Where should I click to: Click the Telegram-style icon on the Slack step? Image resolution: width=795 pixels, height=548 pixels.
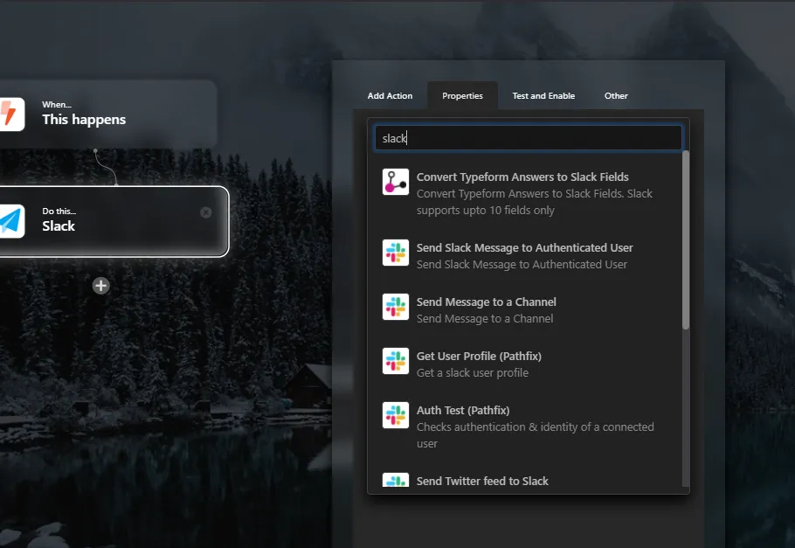(x=11, y=221)
